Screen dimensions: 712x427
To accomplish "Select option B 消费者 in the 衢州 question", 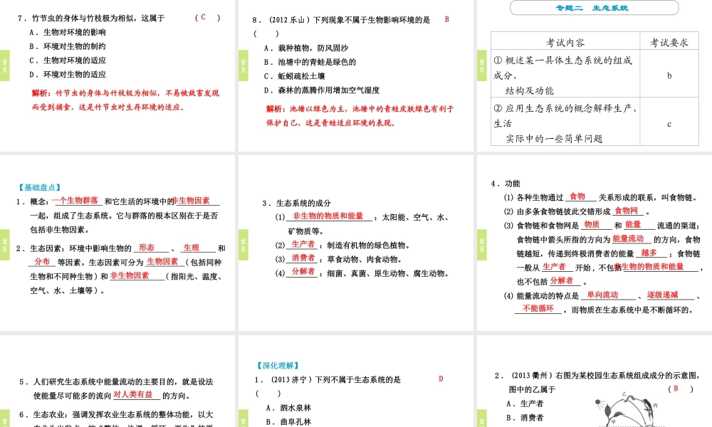I will pos(525,418).
